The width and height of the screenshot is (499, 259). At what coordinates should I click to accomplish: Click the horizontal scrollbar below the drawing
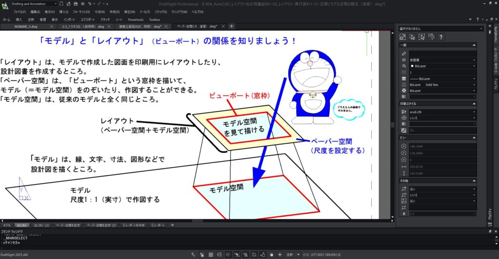pos(197,221)
